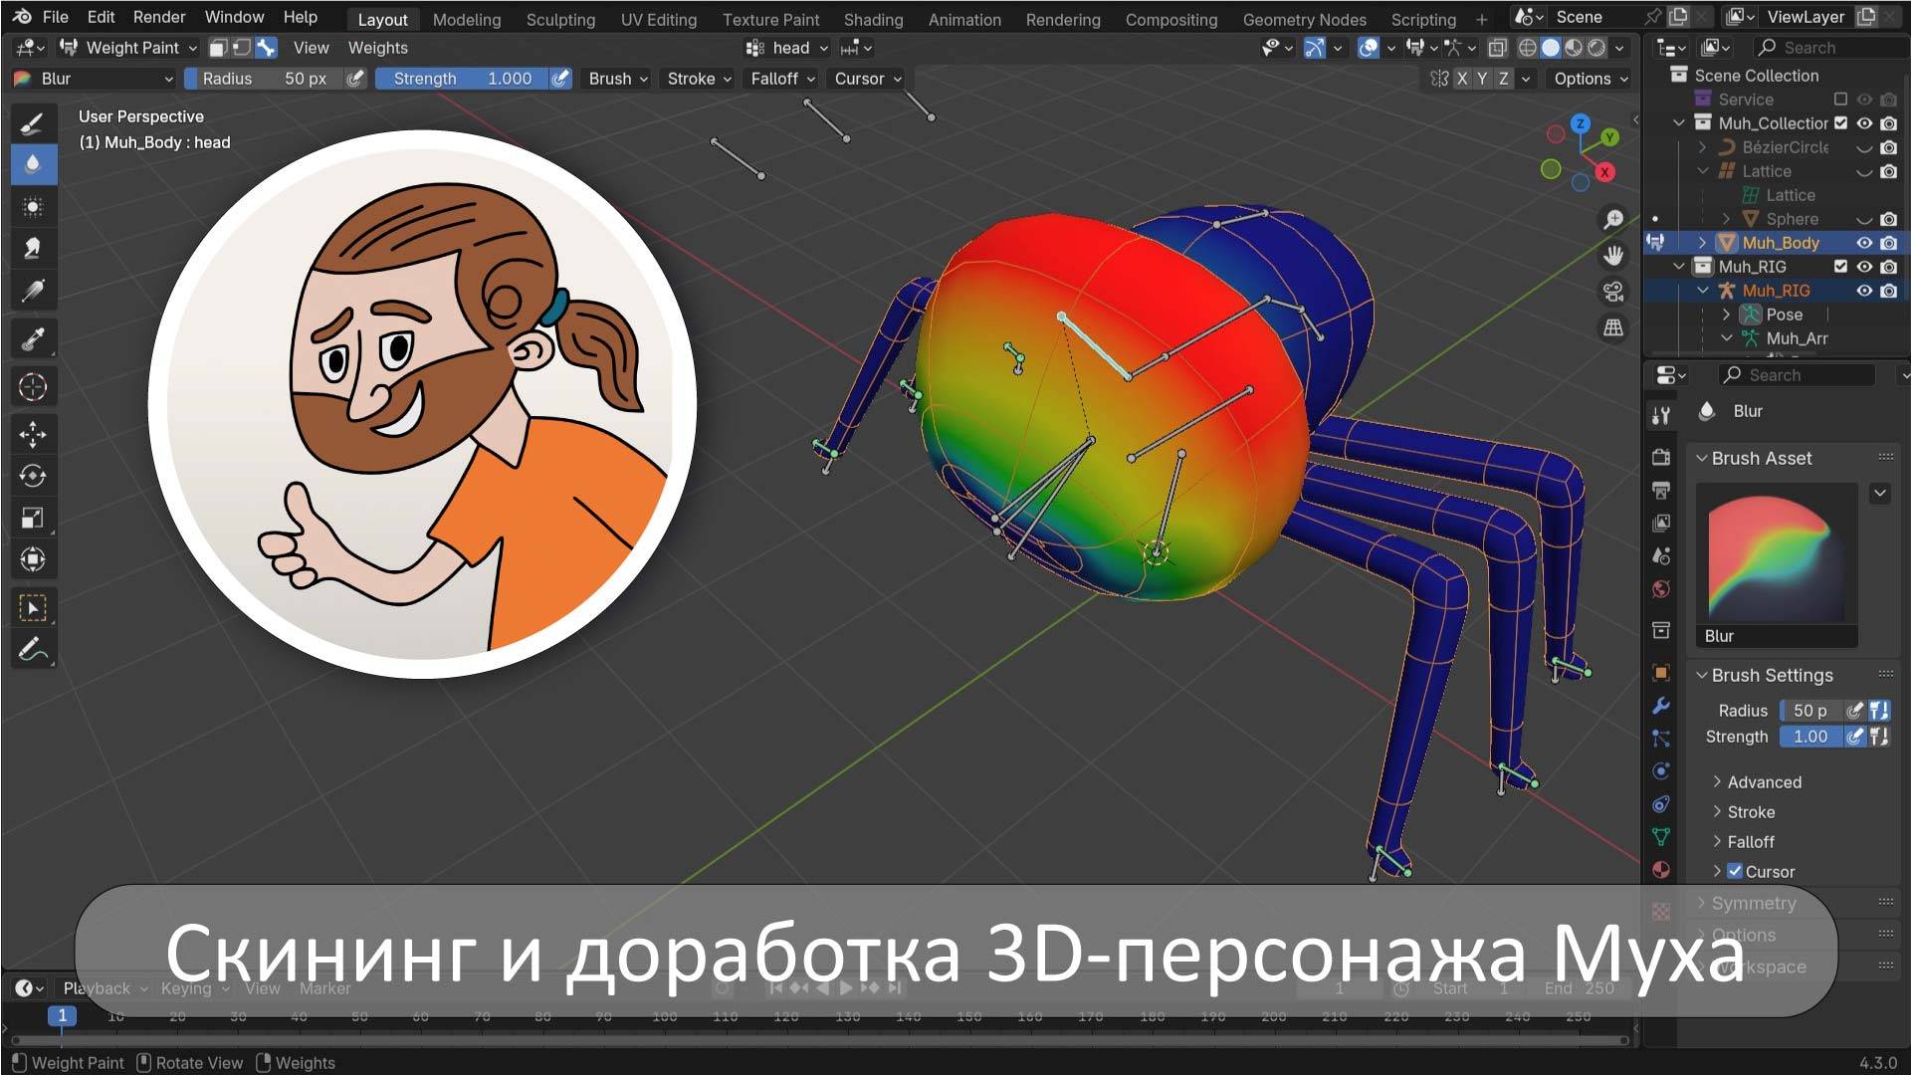Expand the Pose item under Muh_RIG
Screen dimensions: 1911x1075
1727,314
